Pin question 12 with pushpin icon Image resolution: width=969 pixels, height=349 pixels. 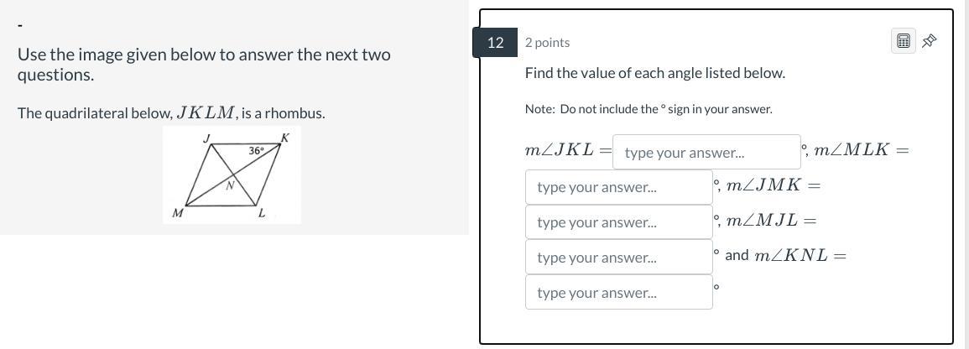pos(929,41)
